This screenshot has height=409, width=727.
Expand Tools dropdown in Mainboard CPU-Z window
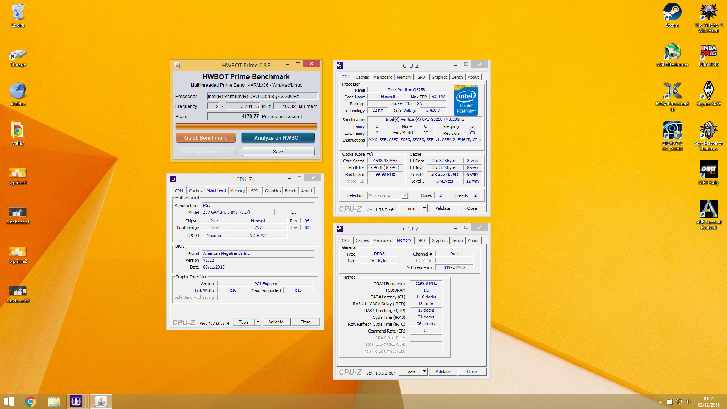tap(257, 322)
